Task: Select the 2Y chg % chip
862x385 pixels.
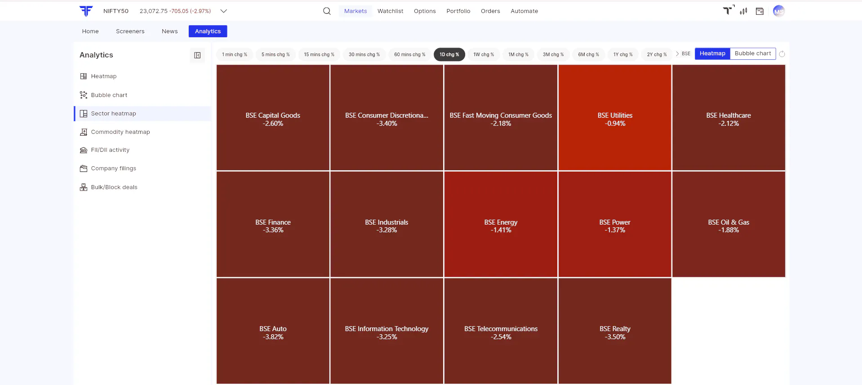Action: [x=657, y=55]
